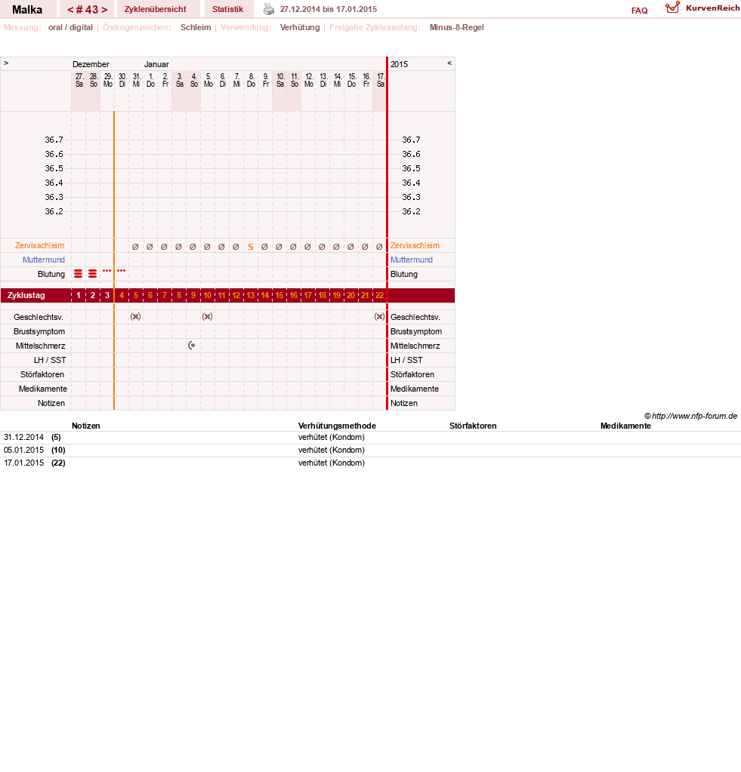This screenshot has height=772, width=741.
Task: Click the right 36.2 temperature axis label
Action: (x=411, y=211)
